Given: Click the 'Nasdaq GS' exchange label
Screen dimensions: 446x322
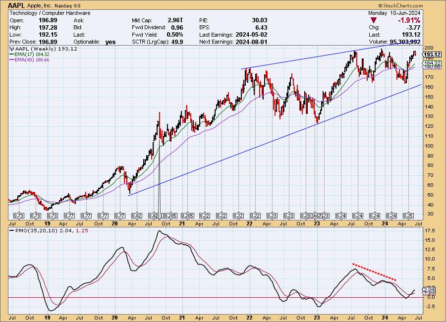Looking at the screenshot, I should pos(67,5).
